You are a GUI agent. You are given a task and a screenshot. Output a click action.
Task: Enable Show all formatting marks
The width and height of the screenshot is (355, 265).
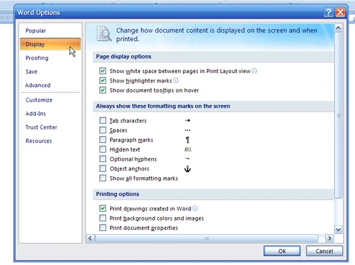pyautogui.click(x=103, y=178)
